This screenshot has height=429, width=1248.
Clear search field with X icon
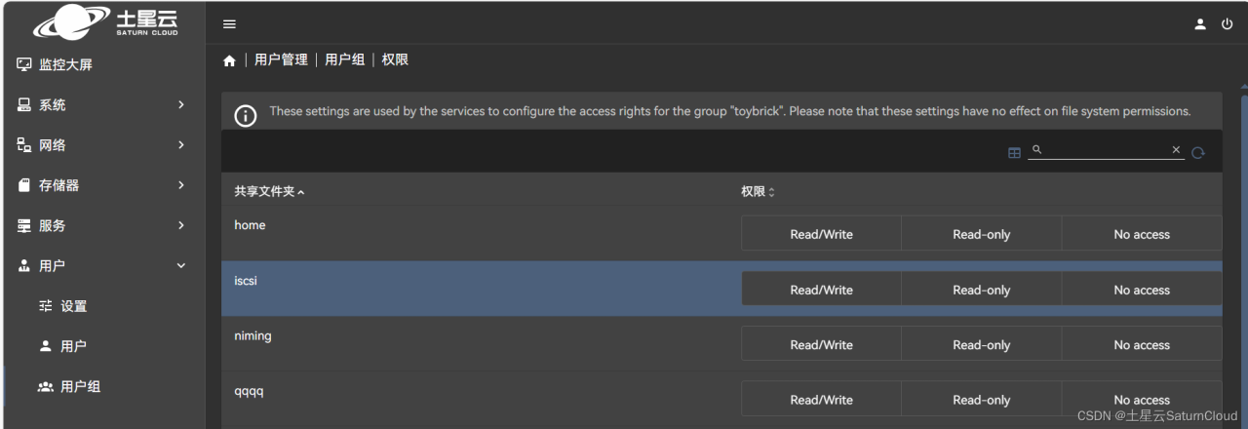pyautogui.click(x=1176, y=150)
